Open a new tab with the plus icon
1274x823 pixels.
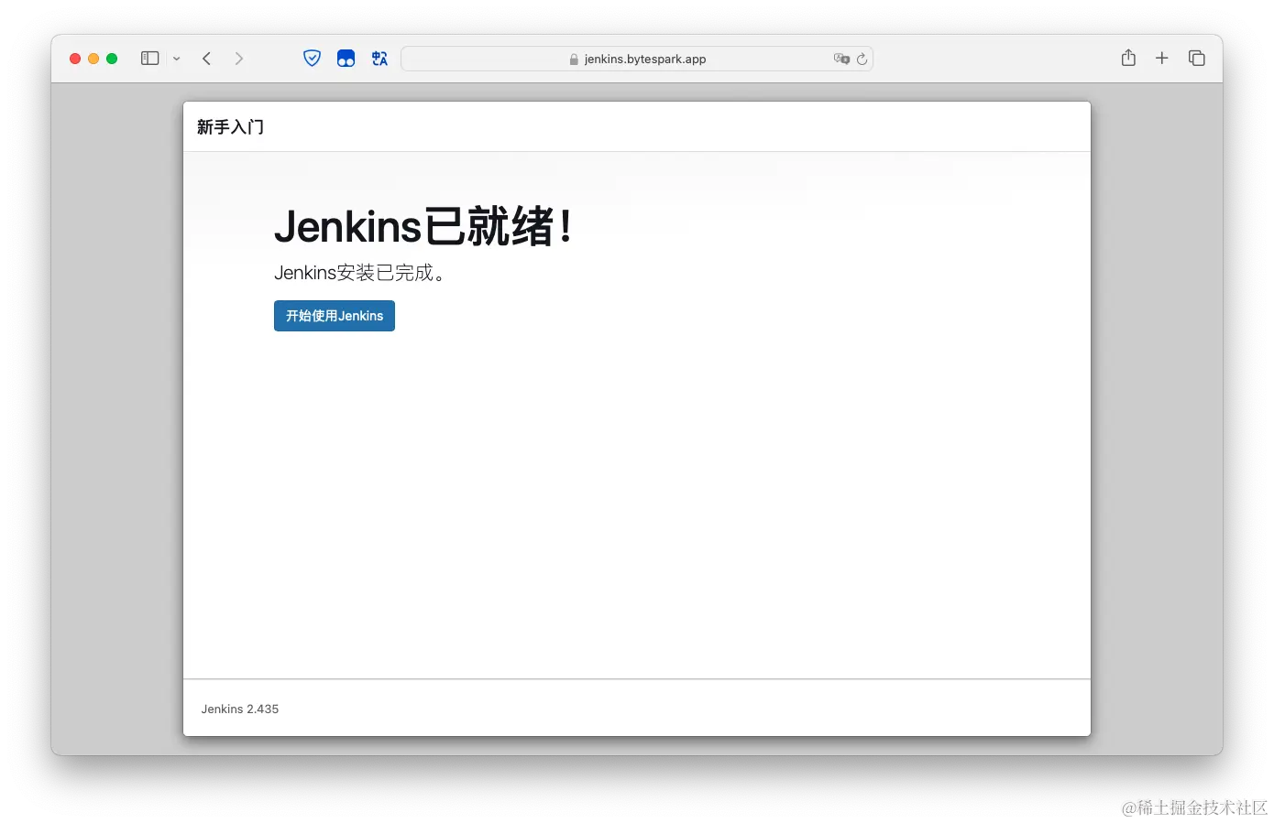click(1162, 58)
